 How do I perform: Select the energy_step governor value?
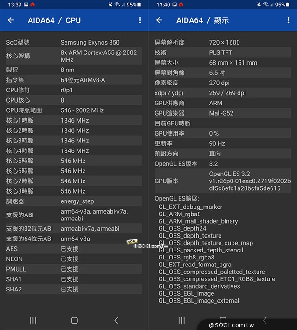pos(77,201)
